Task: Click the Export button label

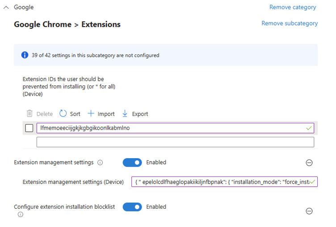Action: (140, 114)
